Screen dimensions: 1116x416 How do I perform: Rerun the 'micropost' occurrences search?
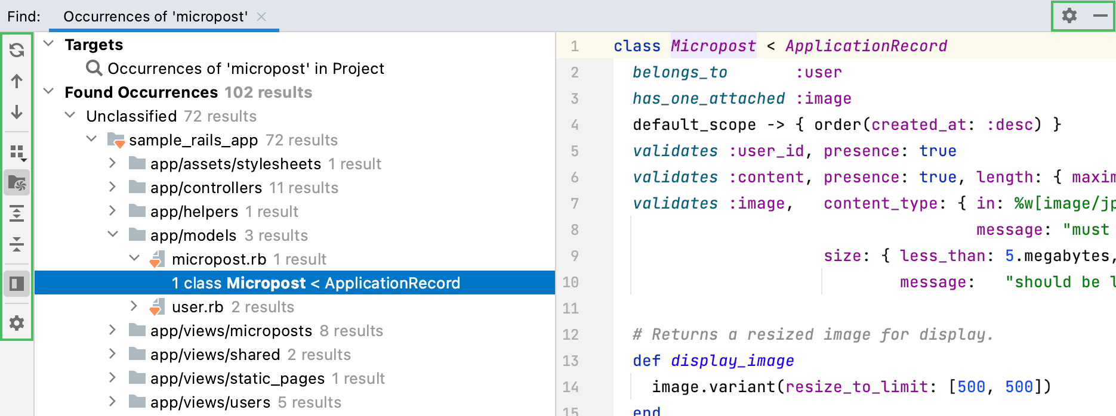click(17, 51)
